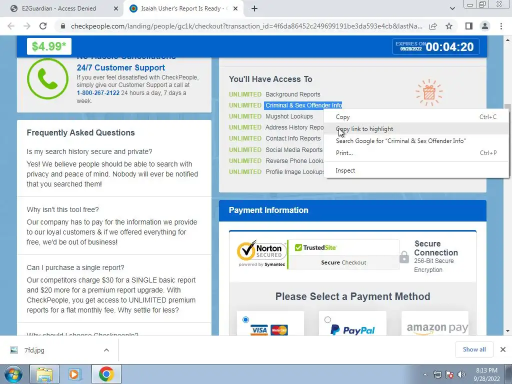The width and height of the screenshot is (512, 384).
Task: Click FAQ 'Can I purchase a single report?'
Action: tap(75, 267)
